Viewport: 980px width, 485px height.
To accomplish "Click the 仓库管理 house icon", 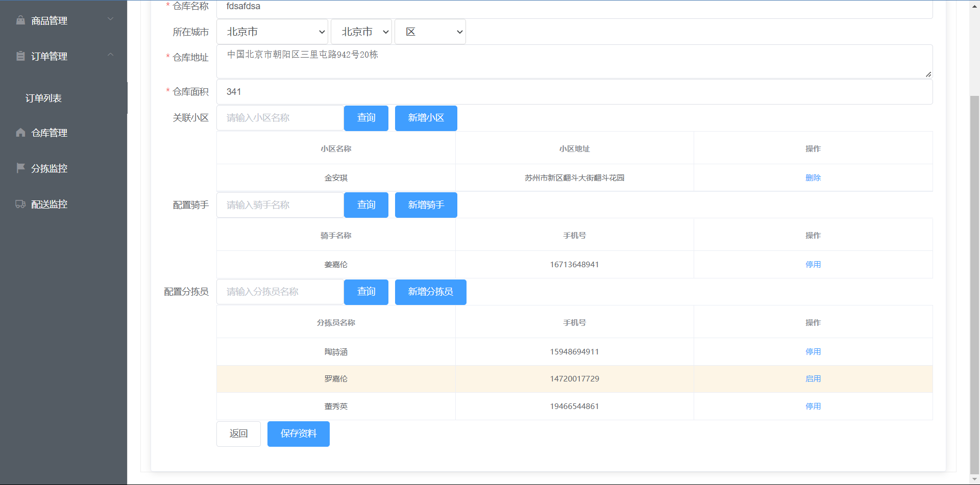I will [x=20, y=133].
